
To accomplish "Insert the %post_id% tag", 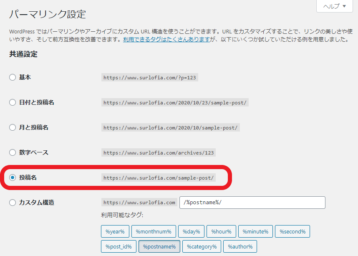I will [x=118, y=246].
